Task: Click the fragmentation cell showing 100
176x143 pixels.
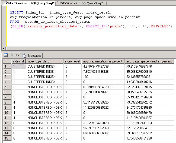Action: coord(85,77)
